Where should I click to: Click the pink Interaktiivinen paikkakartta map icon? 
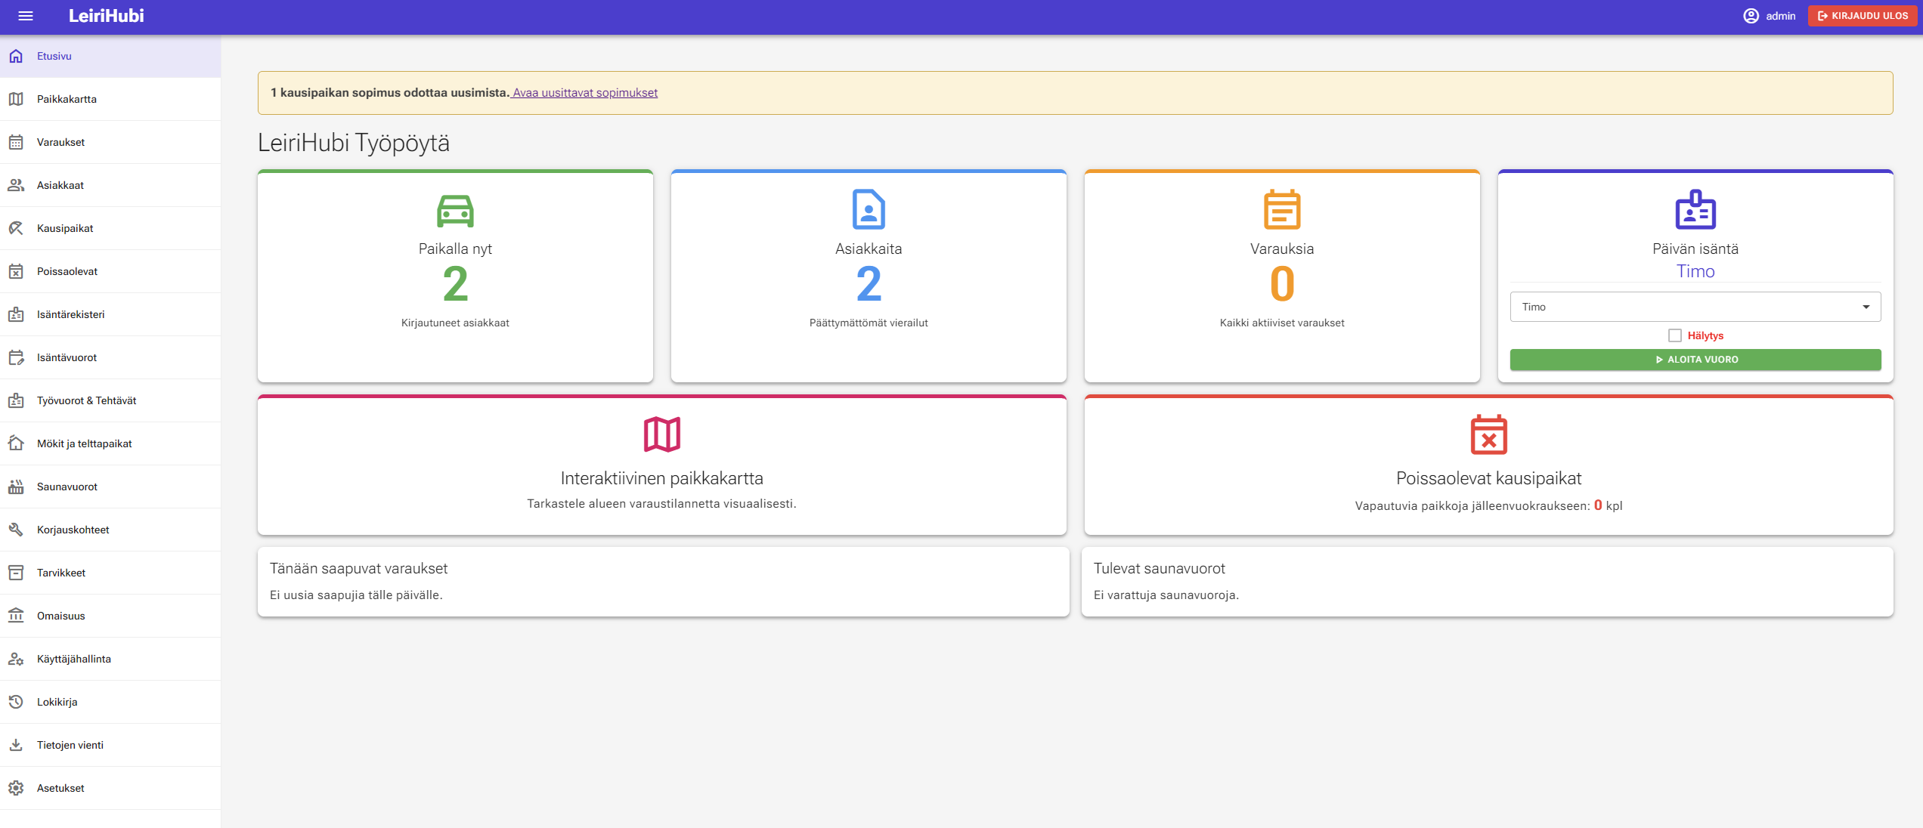tap(662, 434)
